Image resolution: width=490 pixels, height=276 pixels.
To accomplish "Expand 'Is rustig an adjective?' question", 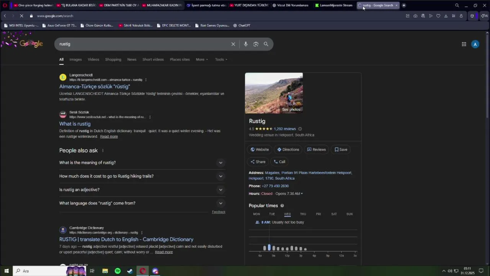I will (142, 190).
